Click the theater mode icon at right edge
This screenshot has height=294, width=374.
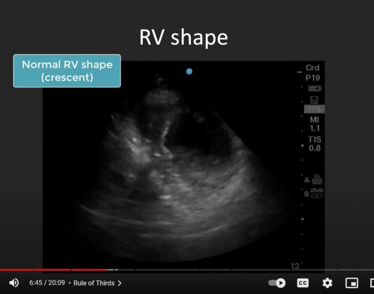click(x=371, y=283)
